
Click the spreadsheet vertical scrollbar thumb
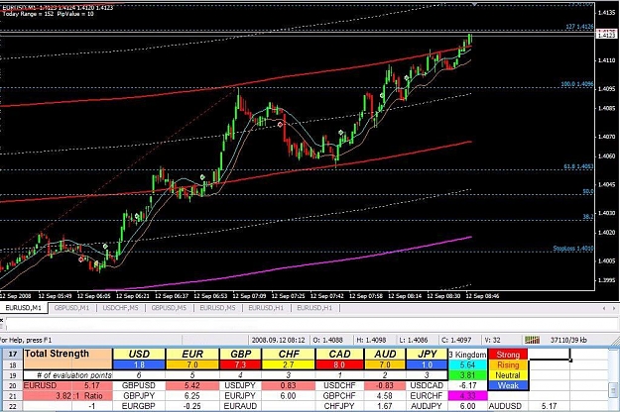(x=614, y=390)
